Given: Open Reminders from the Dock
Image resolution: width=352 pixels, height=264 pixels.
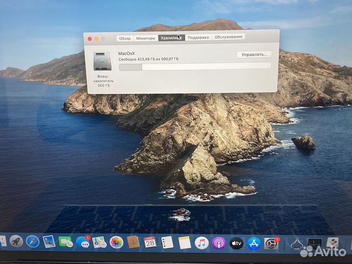Looking at the screenshot, I should click(167, 242).
